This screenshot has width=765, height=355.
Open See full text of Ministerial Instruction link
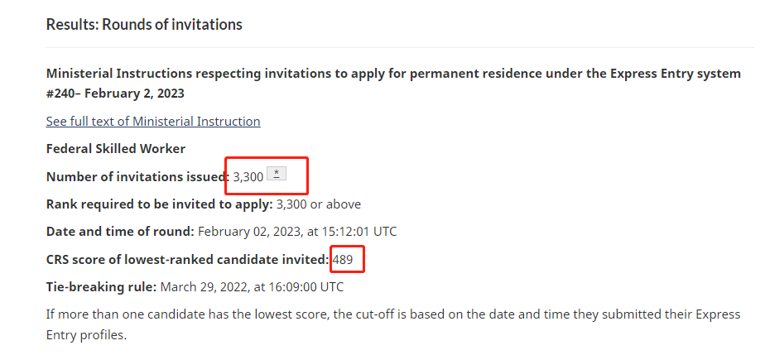(153, 122)
